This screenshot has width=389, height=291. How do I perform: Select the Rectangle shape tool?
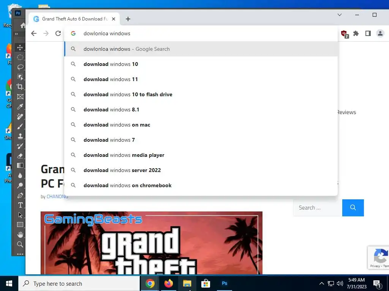coord(20,225)
